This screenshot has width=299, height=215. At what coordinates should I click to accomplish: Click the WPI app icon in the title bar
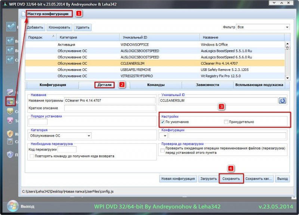[5, 4]
